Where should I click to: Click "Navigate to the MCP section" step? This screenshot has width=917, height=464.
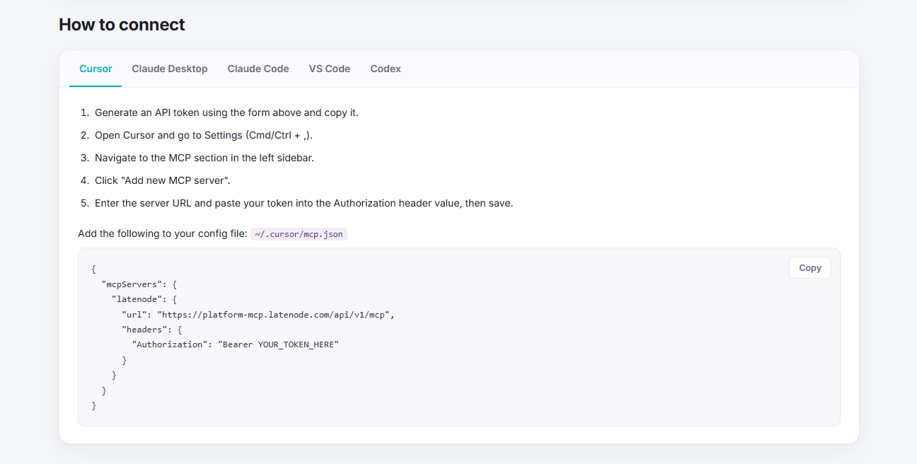pyautogui.click(x=204, y=158)
